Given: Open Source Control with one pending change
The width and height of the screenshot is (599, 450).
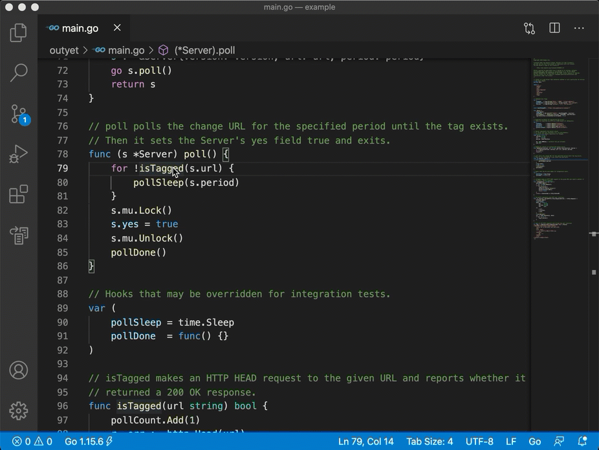Looking at the screenshot, I should [x=19, y=114].
